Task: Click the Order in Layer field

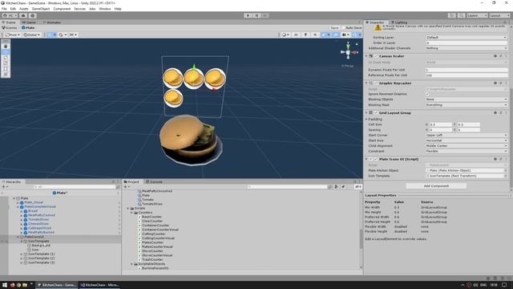Action: coord(467,43)
